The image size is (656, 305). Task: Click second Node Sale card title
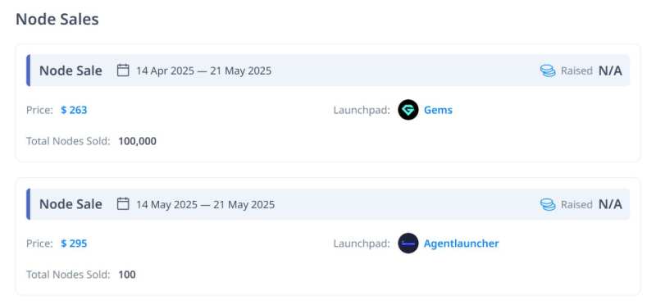tap(71, 204)
